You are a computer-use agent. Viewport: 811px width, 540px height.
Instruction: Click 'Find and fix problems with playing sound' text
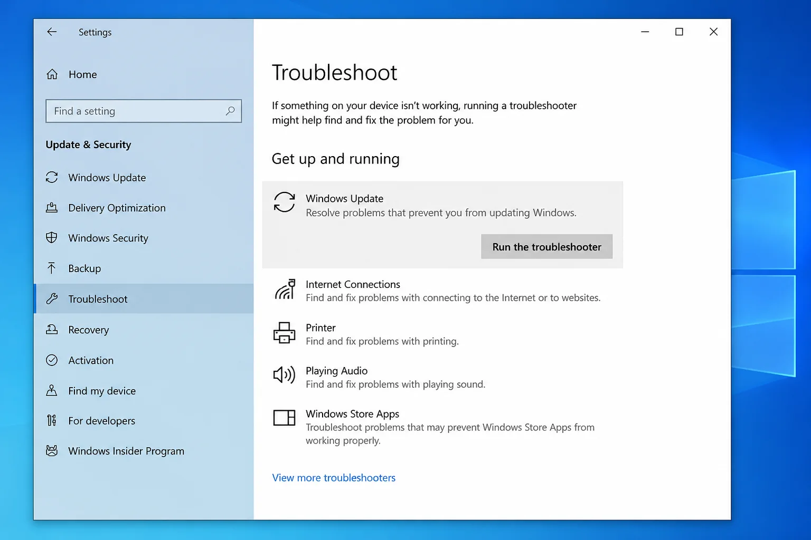tap(395, 384)
